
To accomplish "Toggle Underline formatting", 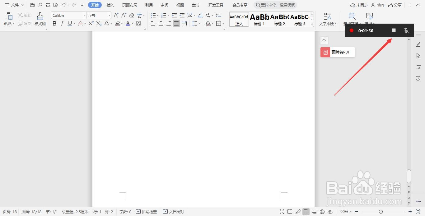I will click(x=69, y=23).
